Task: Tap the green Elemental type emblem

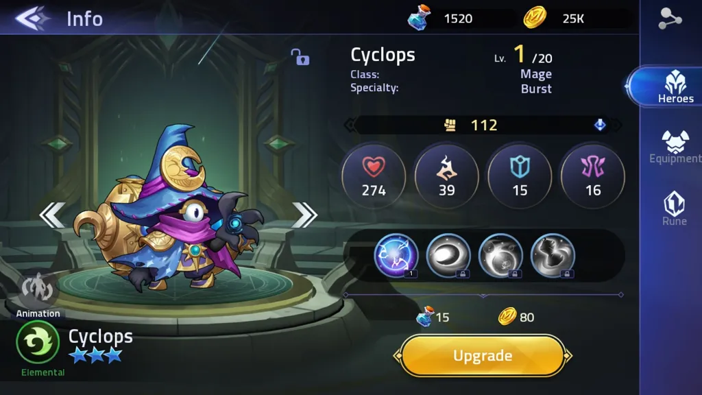Action: pos(38,343)
